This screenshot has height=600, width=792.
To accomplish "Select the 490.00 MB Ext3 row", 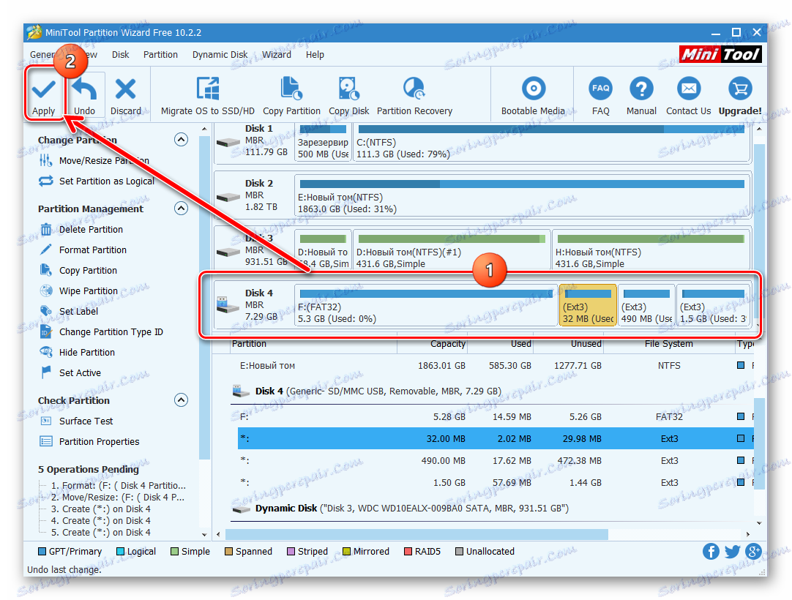I will 496,460.
